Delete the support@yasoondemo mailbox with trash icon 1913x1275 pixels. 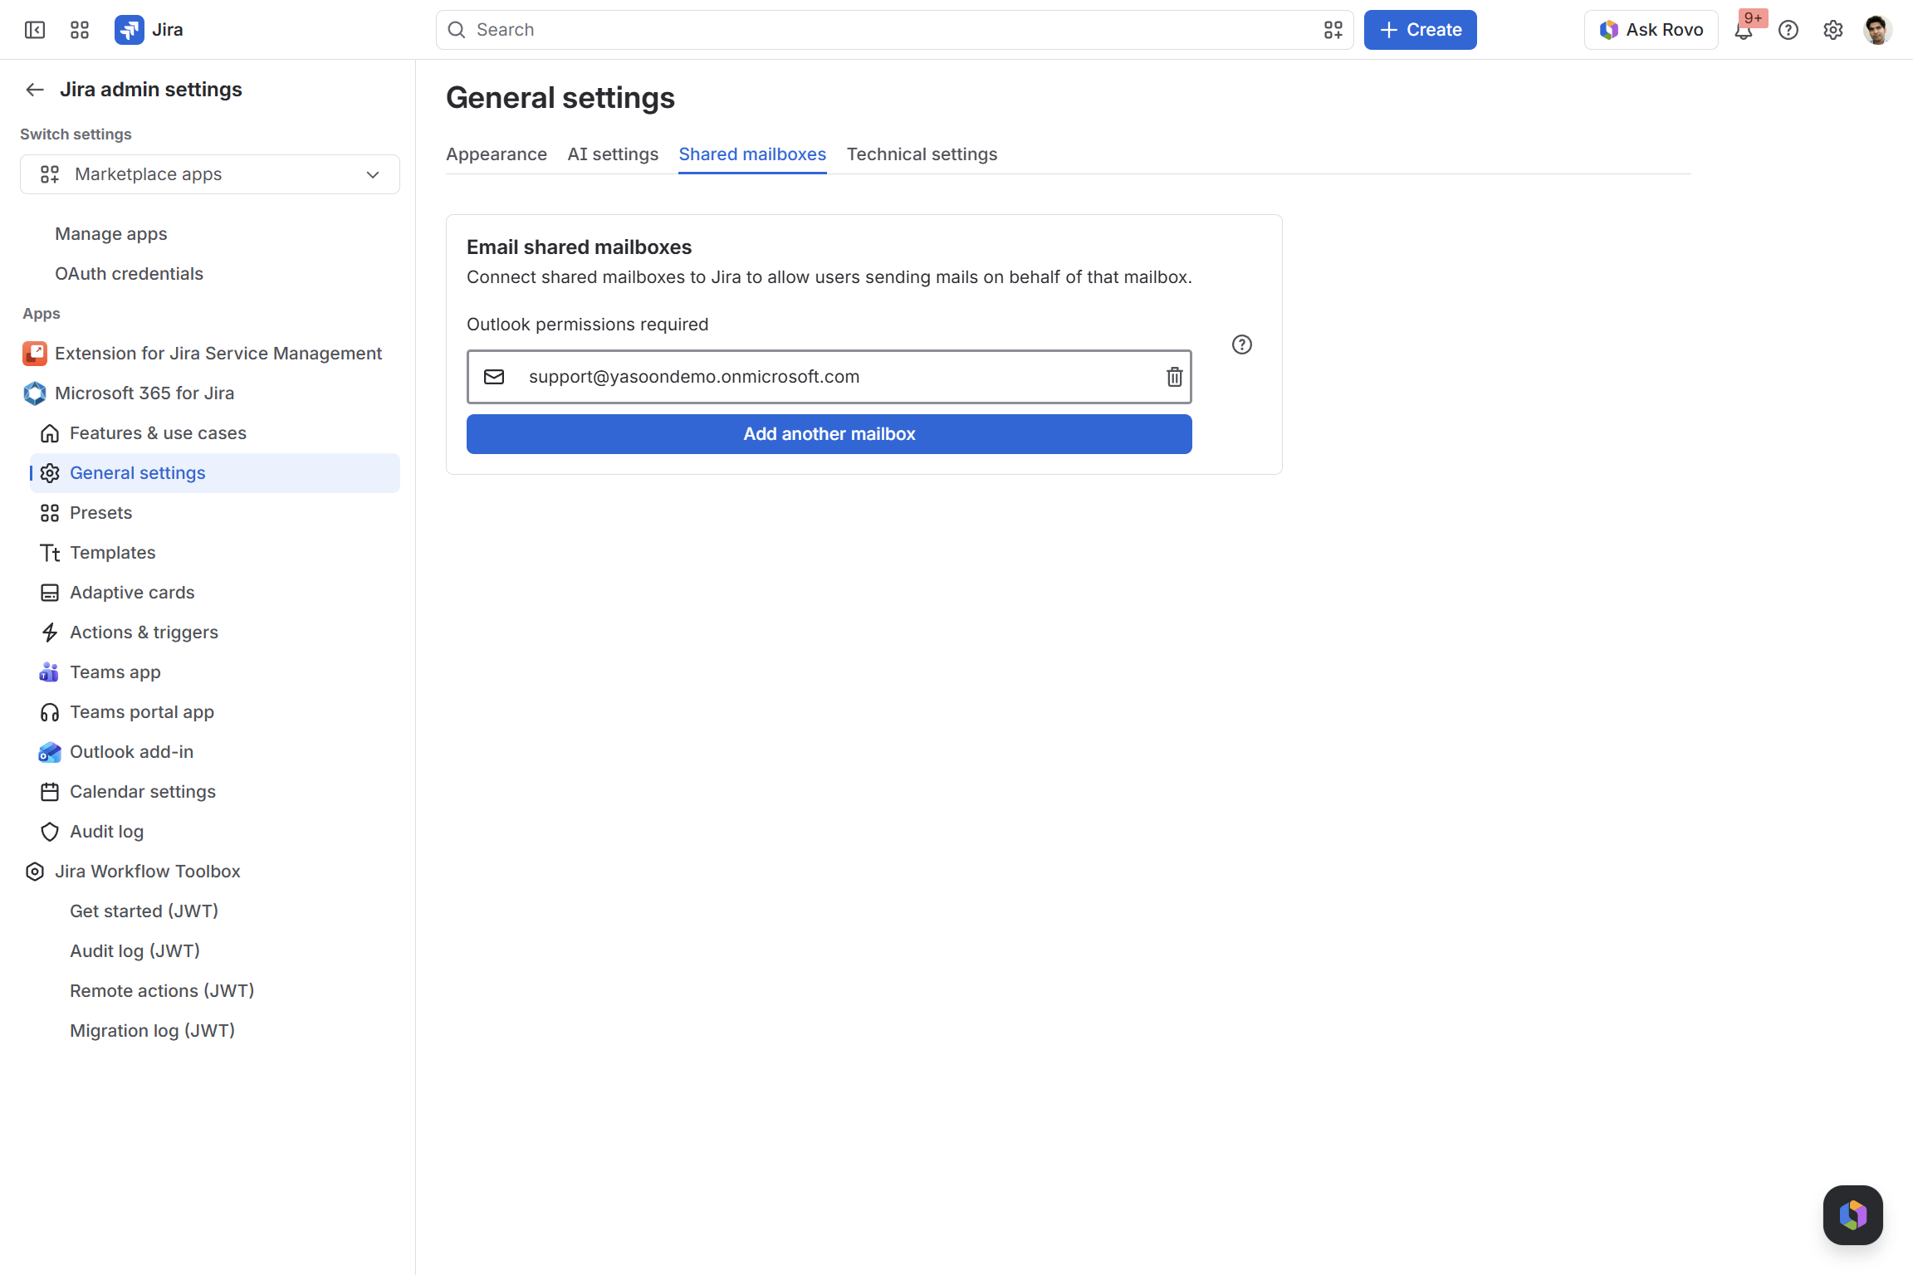1175,377
